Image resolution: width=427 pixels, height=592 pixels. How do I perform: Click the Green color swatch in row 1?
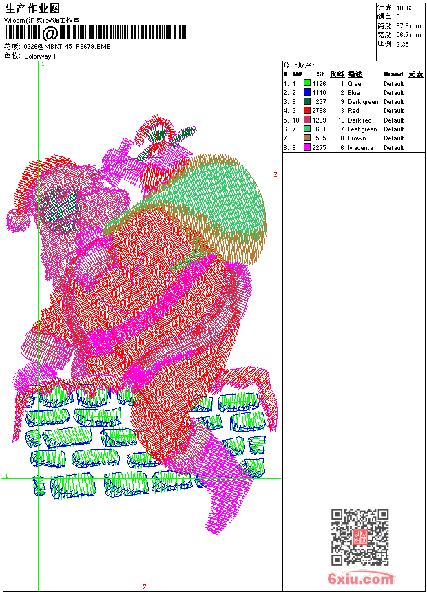coord(307,83)
